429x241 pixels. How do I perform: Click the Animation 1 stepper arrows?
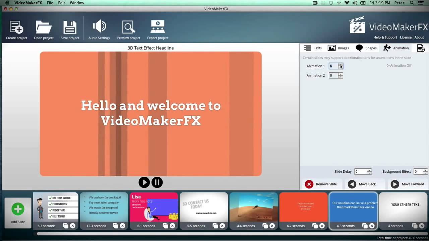[341, 66]
